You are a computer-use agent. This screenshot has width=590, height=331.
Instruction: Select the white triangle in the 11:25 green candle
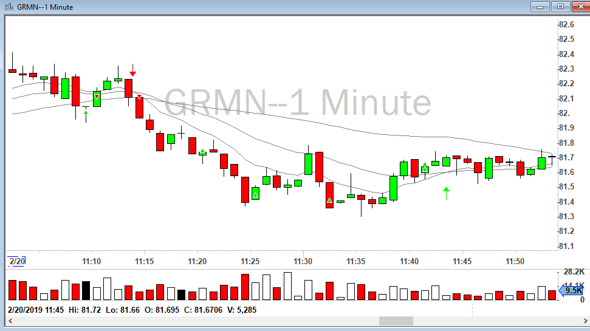pyautogui.click(x=256, y=194)
